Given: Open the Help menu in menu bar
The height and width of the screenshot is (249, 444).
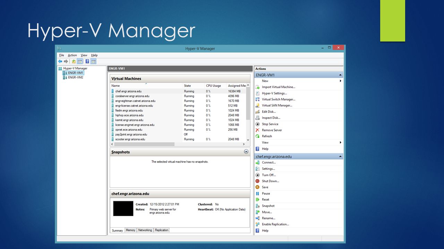Looking at the screenshot, I should [x=94, y=55].
